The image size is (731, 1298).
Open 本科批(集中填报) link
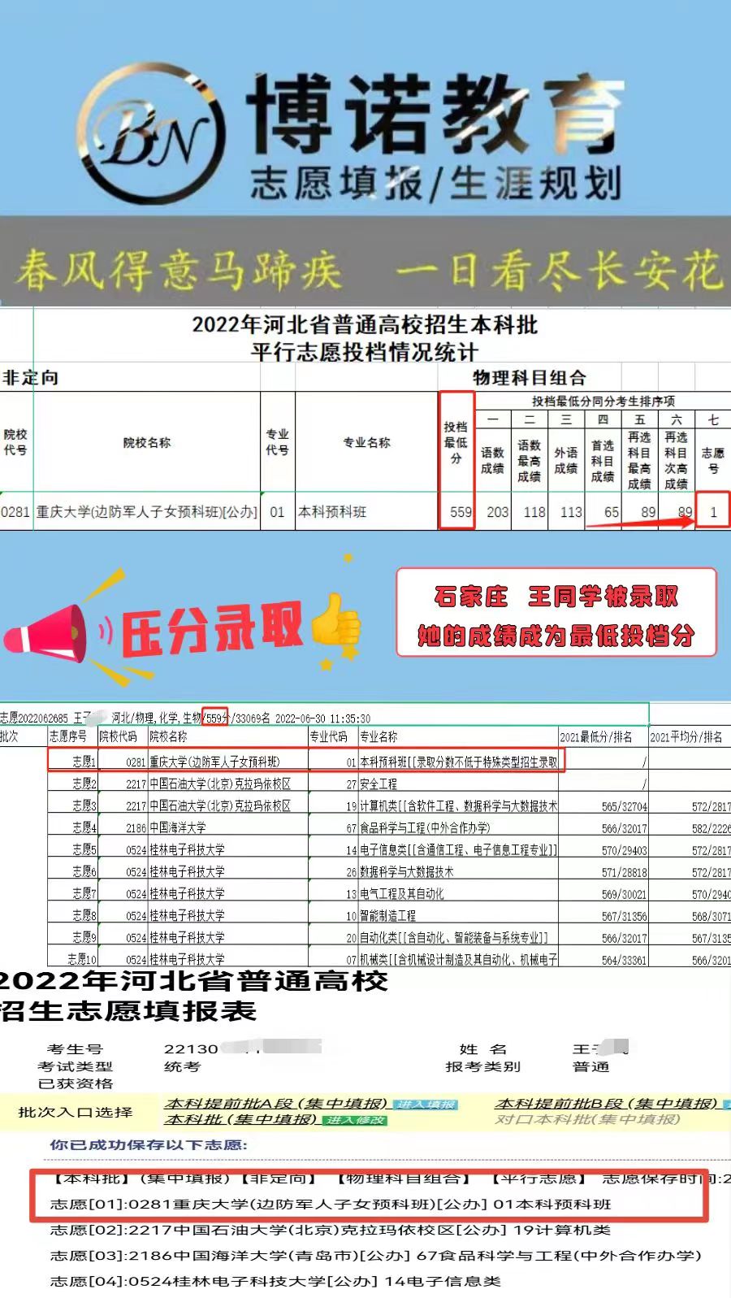coord(241,1119)
